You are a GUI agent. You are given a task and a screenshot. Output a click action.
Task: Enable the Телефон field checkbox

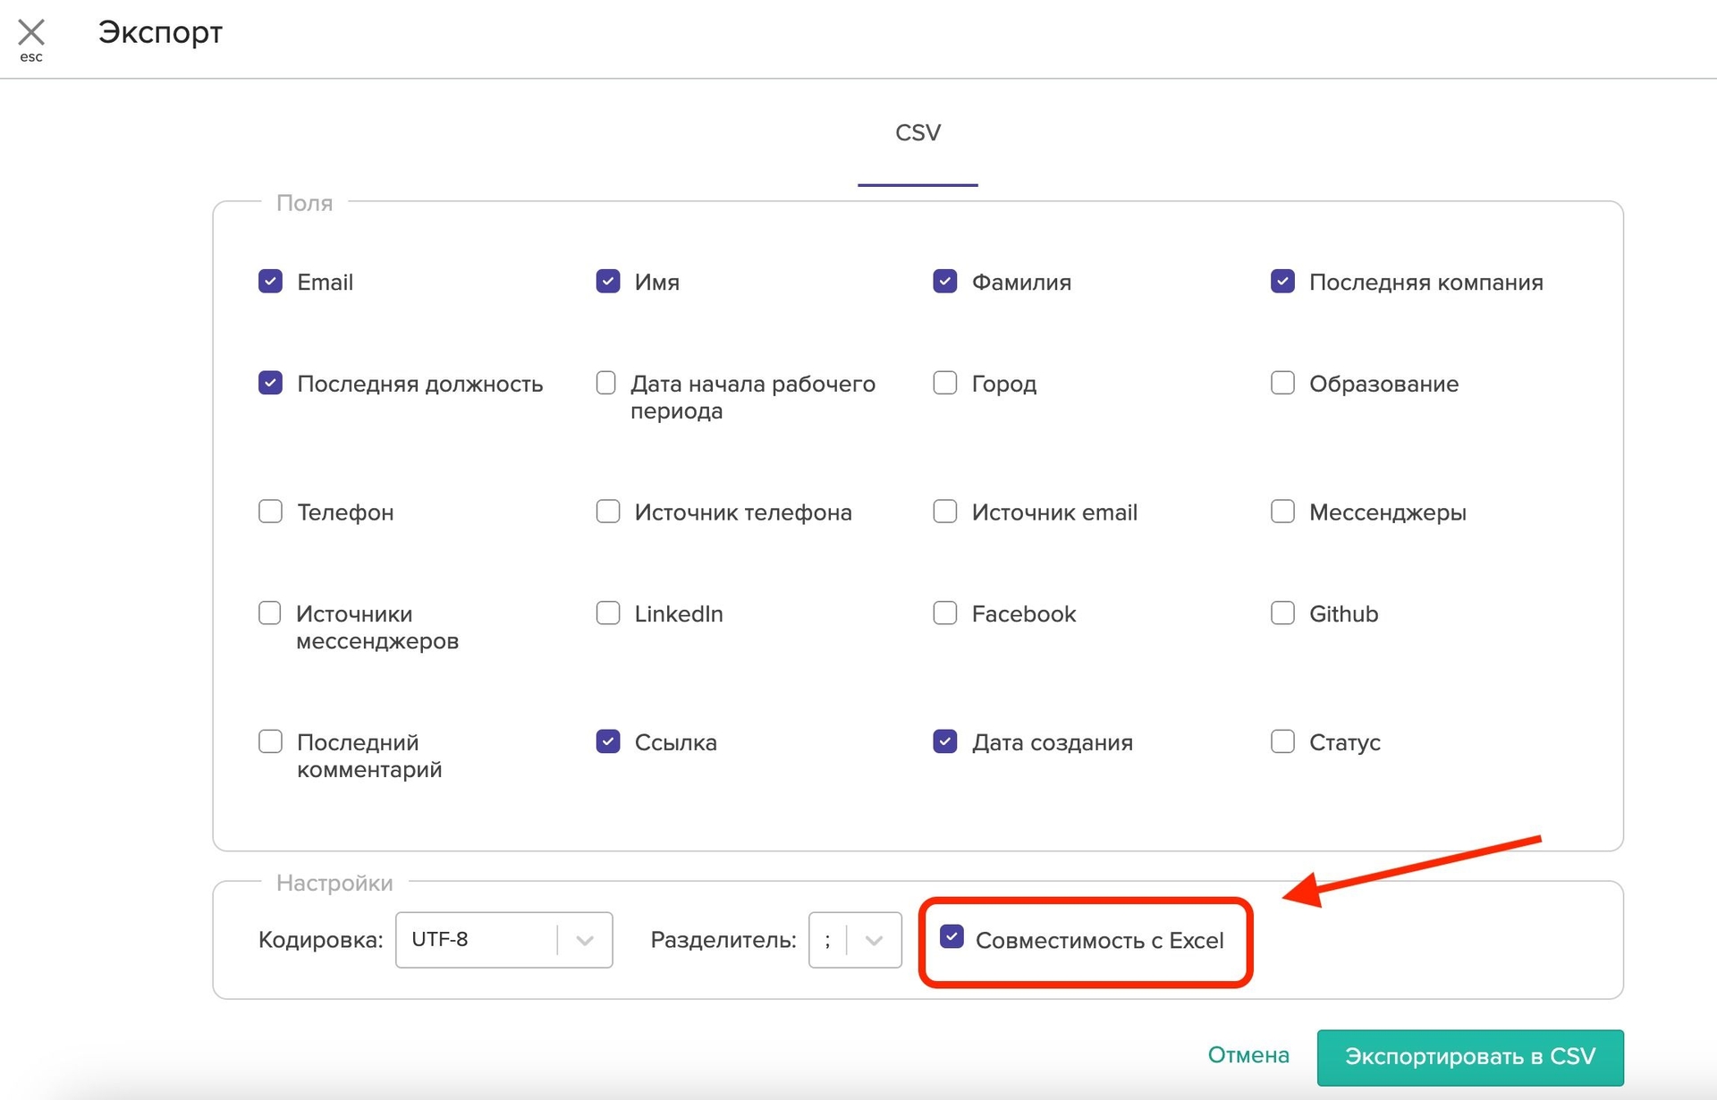click(x=270, y=512)
